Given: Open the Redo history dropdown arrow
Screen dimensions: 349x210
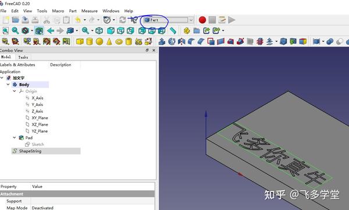Looking at the screenshot, I should click(x=98, y=20).
